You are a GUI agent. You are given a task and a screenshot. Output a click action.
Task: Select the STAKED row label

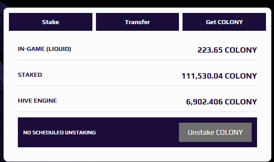click(30, 75)
